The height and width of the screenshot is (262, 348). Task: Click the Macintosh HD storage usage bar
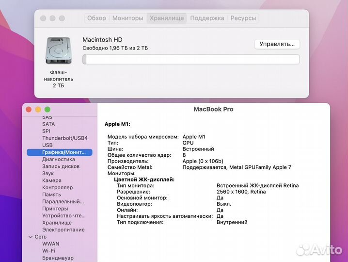point(191,60)
